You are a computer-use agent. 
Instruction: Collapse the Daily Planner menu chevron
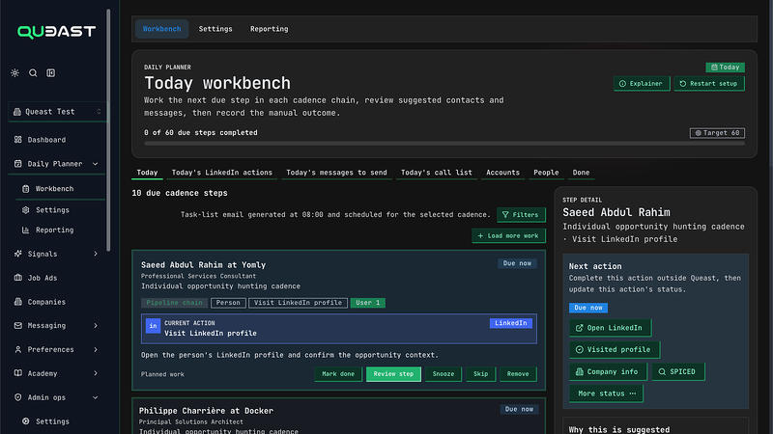tap(95, 164)
